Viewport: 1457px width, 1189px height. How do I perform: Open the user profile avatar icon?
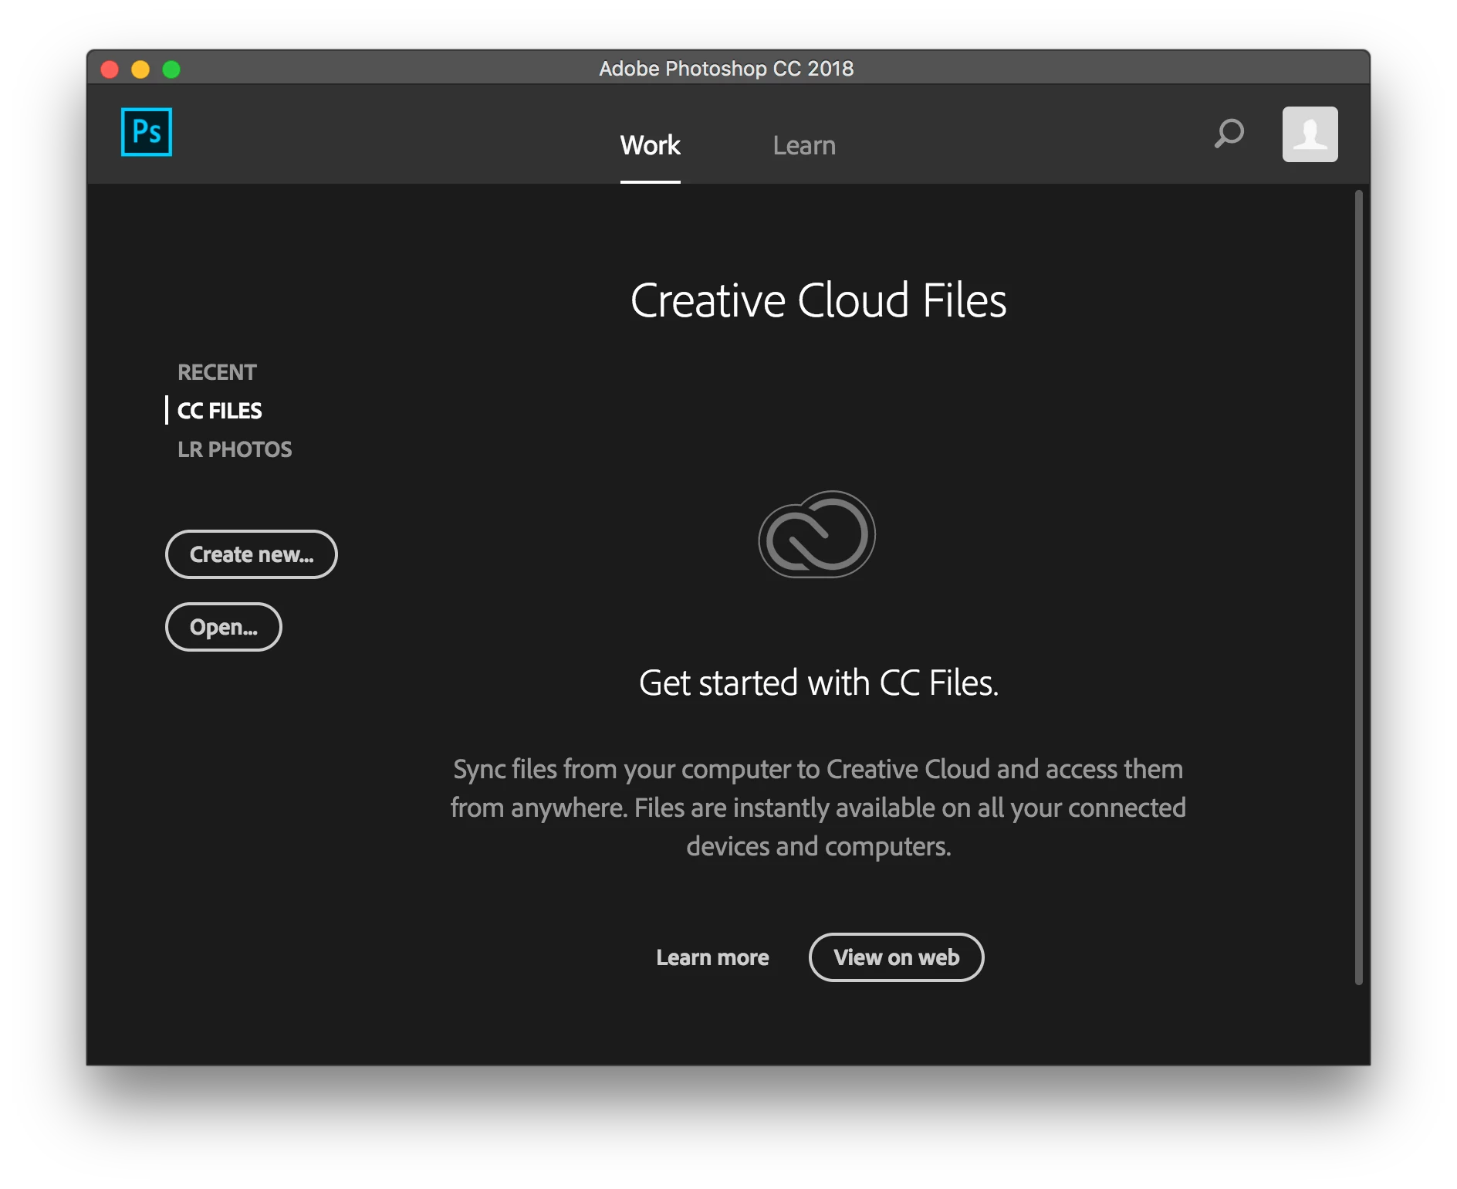pos(1310,134)
